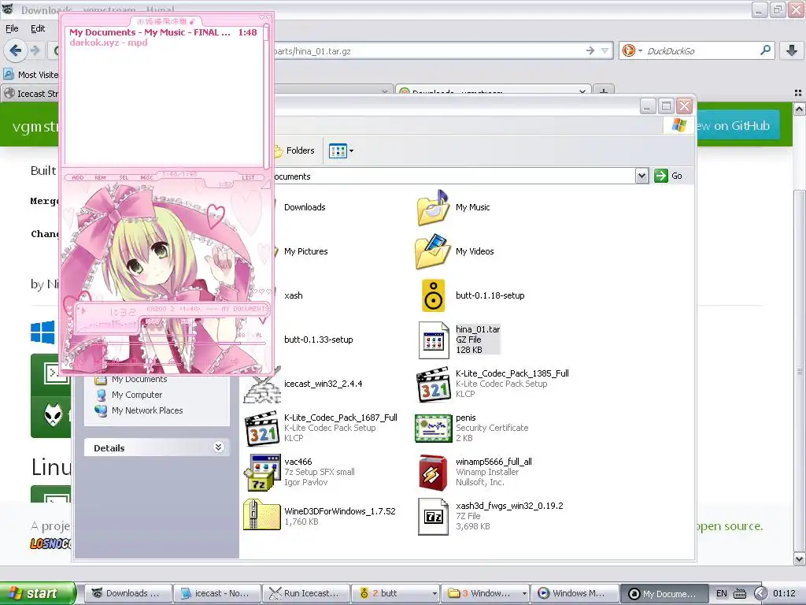The height and width of the screenshot is (605, 806).
Task: Click the Explorer address field
Action: click(453, 176)
